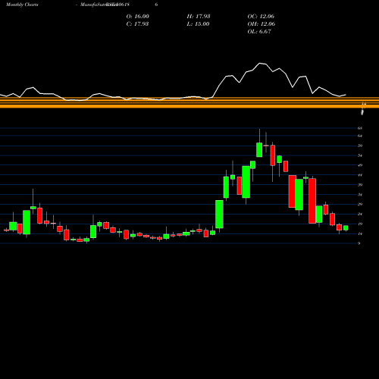This screenshot has width=379, height=379.
Task: Click the 39 price axis label
Action: [360, 185]
